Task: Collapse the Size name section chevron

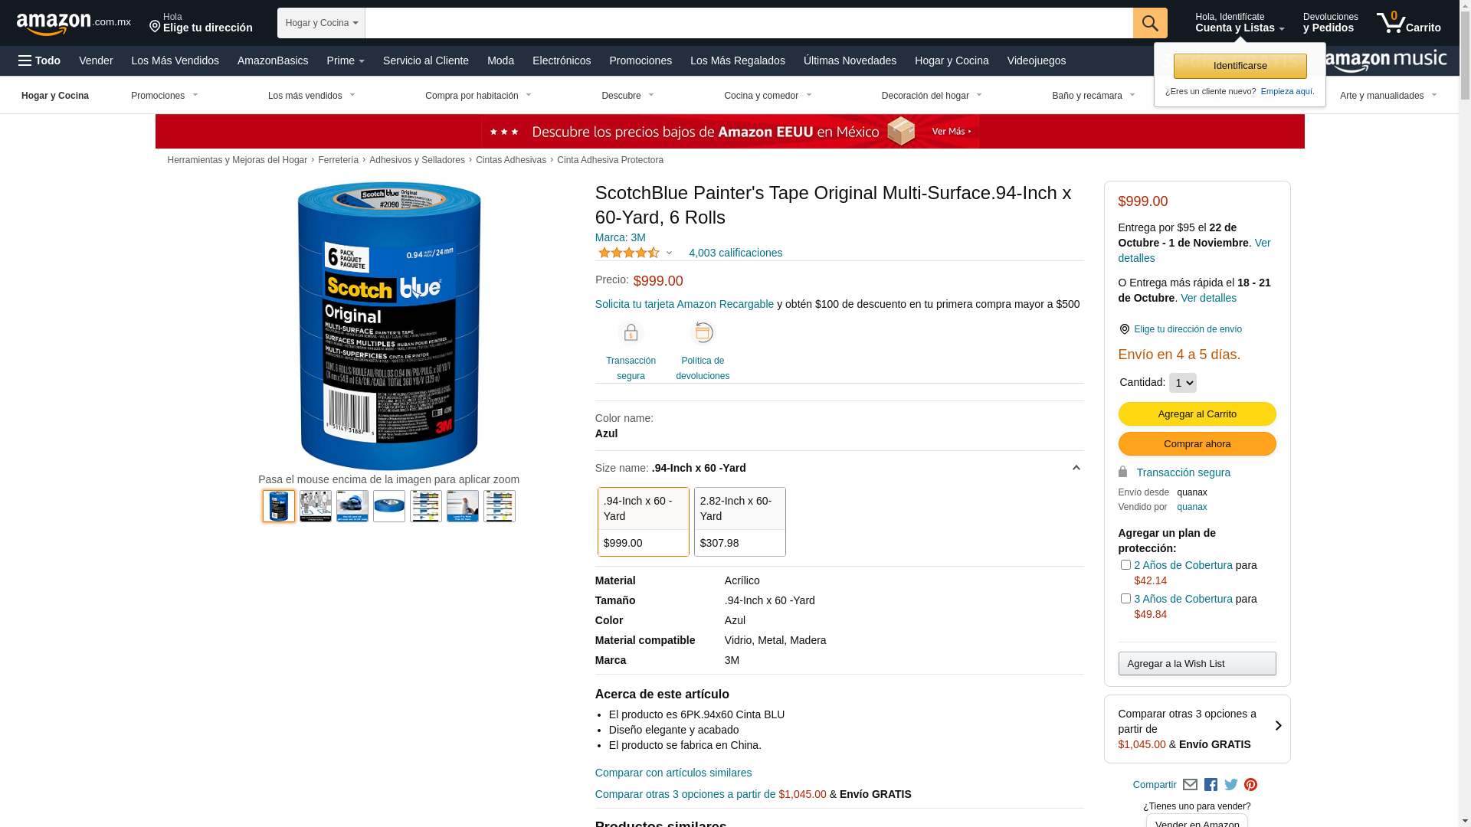Action: click(1076, 468)
